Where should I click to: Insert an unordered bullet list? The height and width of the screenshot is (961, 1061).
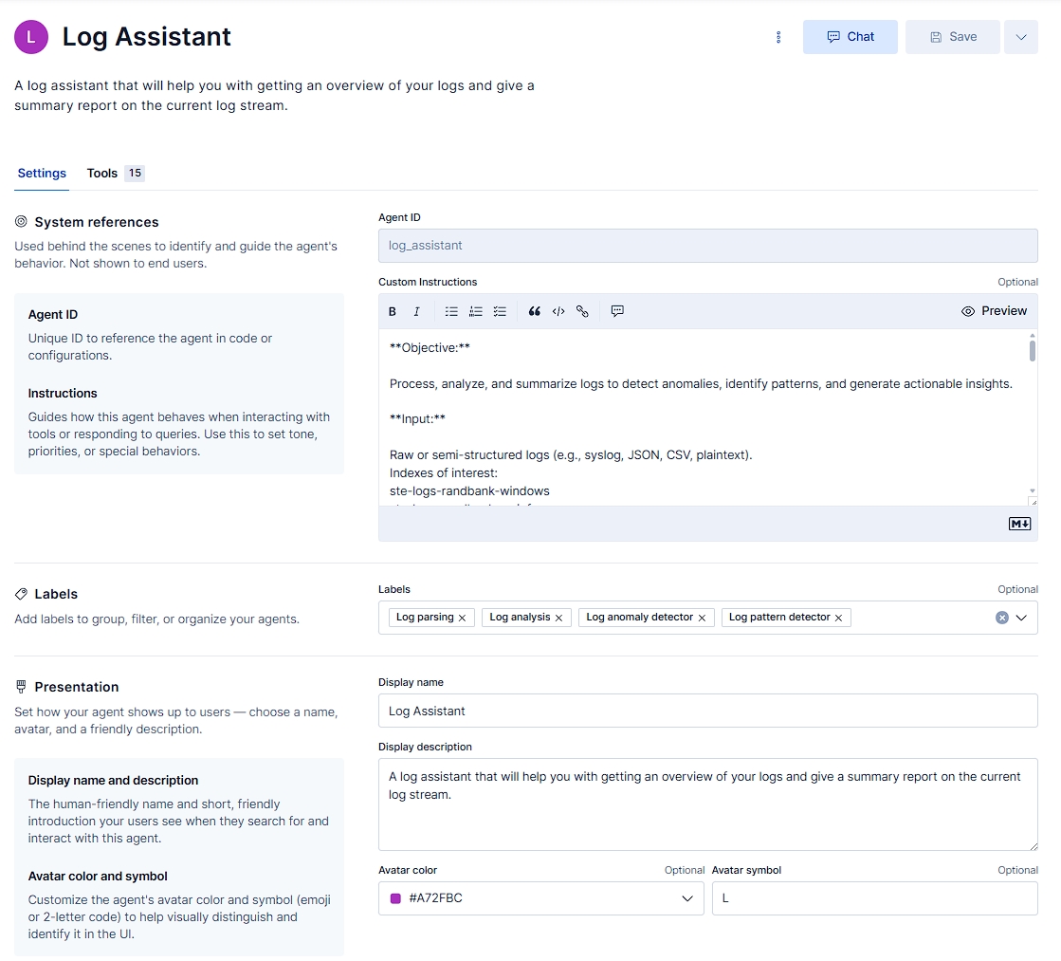tap(451, 311)
